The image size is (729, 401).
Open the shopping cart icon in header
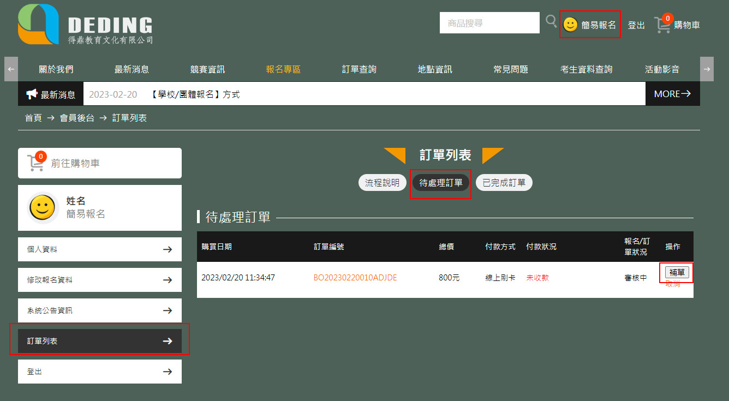coord(663,25)
